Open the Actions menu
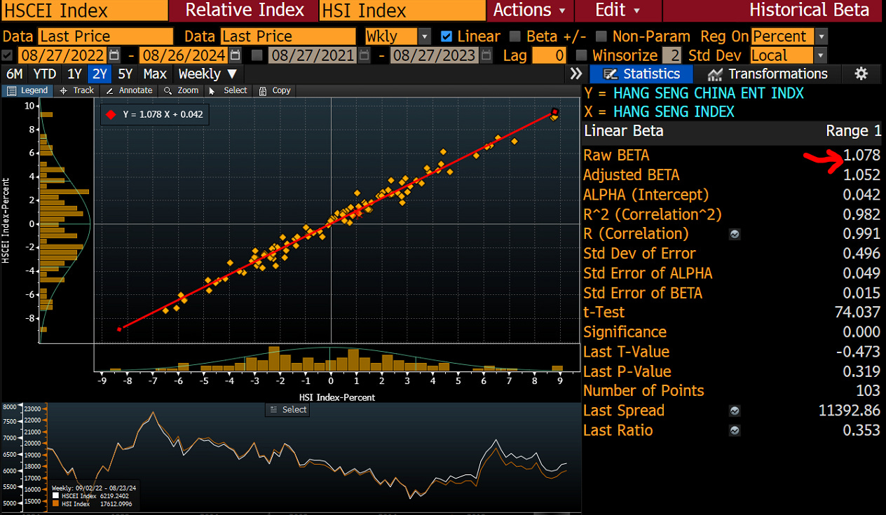 [529, 11]
